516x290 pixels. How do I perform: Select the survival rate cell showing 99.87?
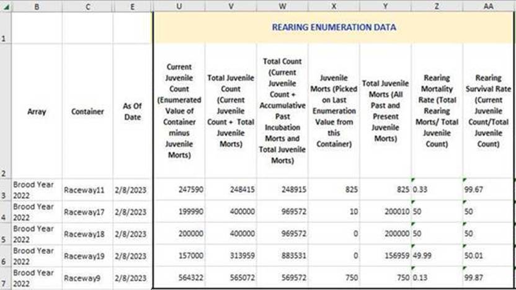pos(488,278)
